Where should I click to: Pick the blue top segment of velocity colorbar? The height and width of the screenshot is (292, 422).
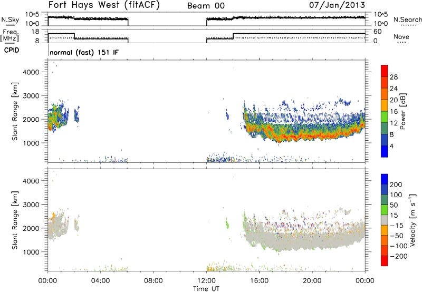pos(385,179)
